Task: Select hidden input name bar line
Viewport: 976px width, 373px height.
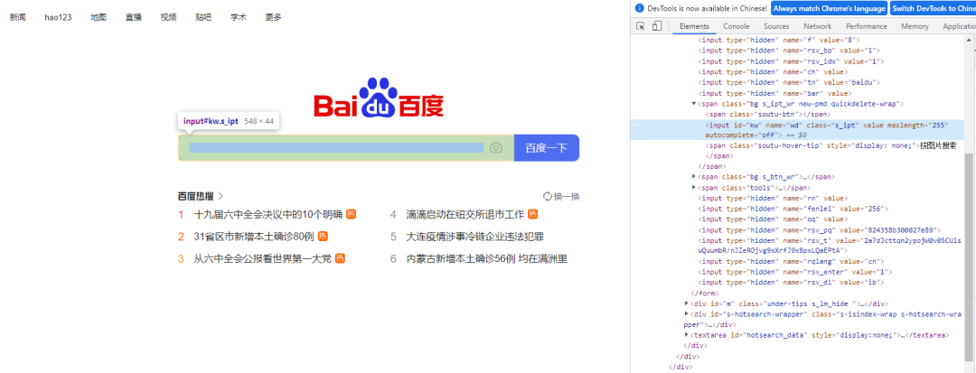Action: tap(774, 93)
